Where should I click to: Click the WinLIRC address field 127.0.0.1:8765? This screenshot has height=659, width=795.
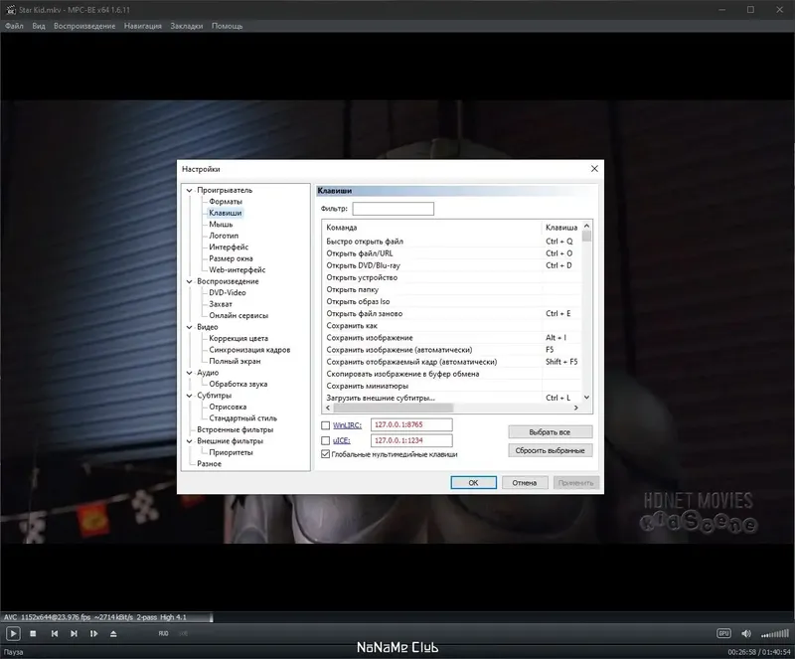tap(411, 425)
